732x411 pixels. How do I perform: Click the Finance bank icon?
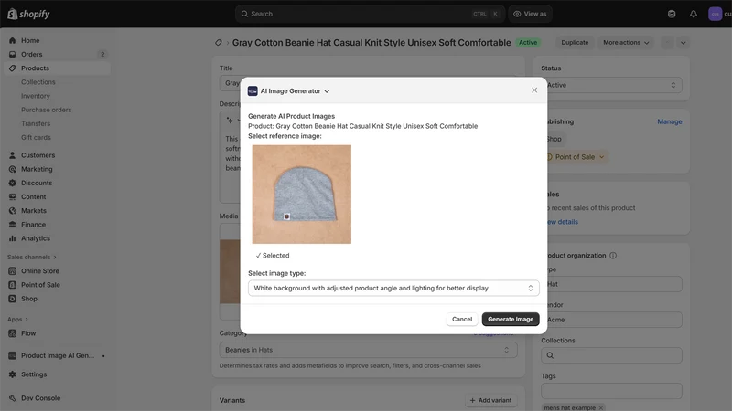click(13, 225)
